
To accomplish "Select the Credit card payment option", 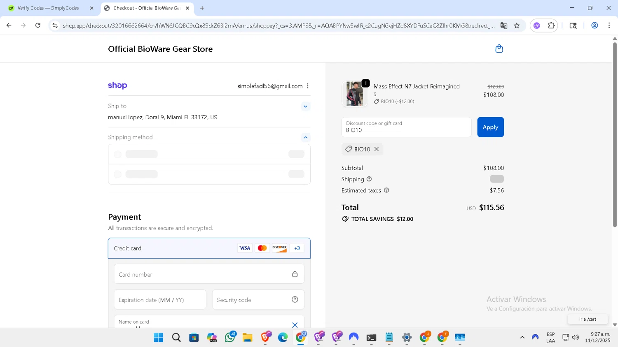I will pyautogui.click(x=209, y=248).
